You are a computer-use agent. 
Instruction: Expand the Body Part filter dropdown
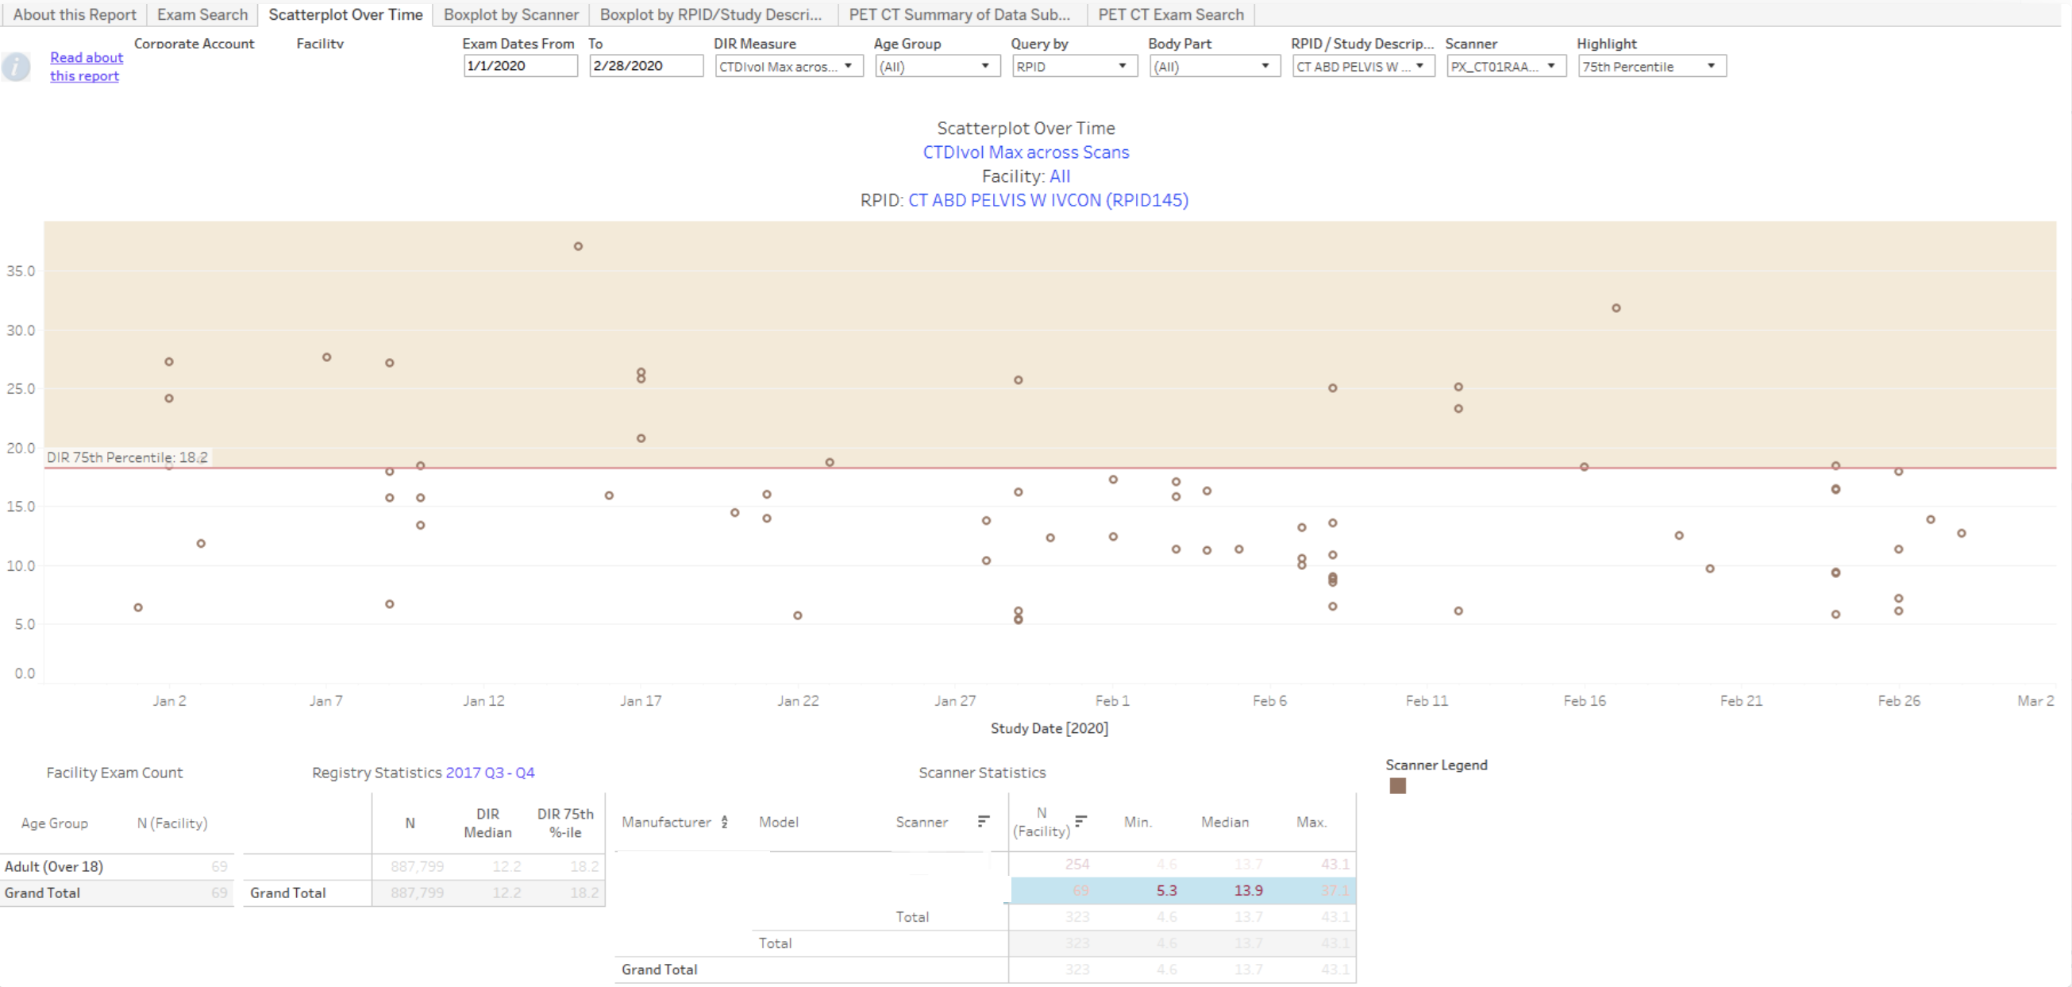coord(1213,67)
